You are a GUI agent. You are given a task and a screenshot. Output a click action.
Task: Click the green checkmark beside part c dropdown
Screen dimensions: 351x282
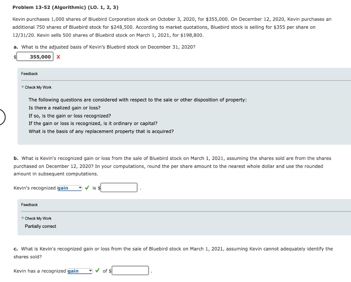(x=98, y=271)
